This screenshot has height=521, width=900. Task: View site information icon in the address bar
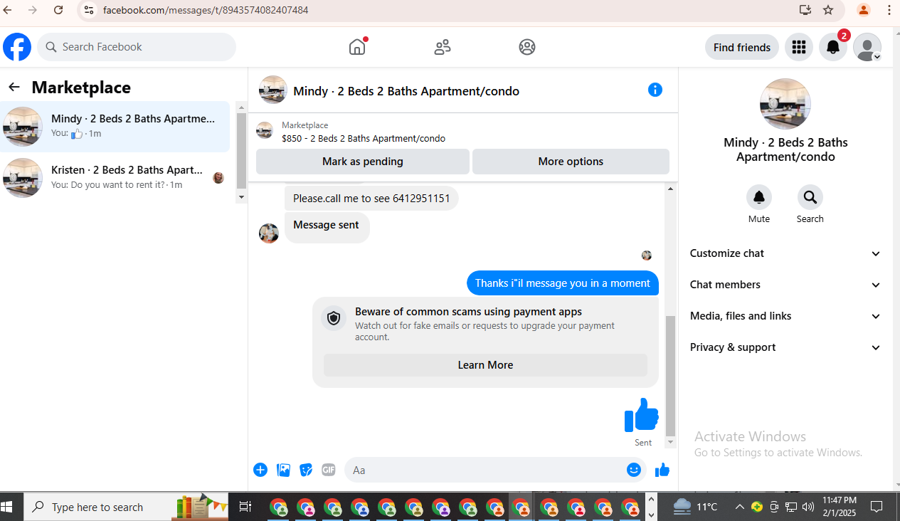88,10
